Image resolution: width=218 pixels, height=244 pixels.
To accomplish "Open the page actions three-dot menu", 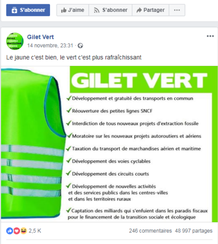I will [177, 10].
